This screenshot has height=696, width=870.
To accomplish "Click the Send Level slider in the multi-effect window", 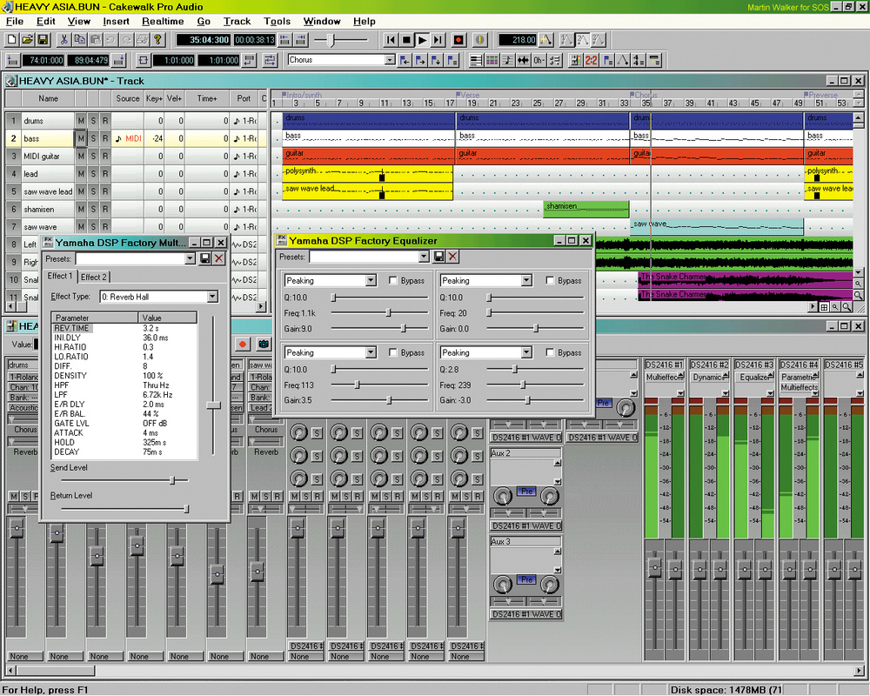I will click(172, 479).
